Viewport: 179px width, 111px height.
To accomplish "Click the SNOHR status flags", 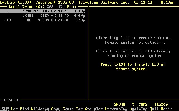I will 119,104.
